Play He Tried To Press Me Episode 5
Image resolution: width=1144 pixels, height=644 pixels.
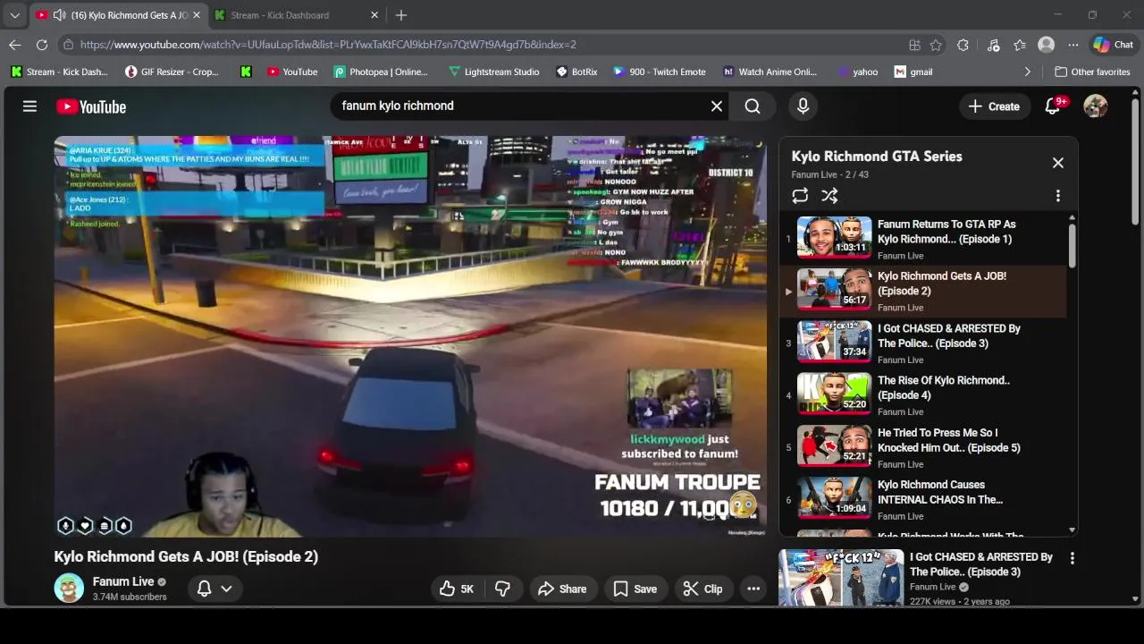coord(924,448)
